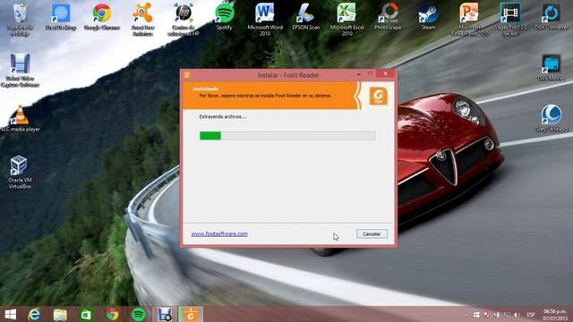Show hidden system tray icons

(x=466, y=315)
